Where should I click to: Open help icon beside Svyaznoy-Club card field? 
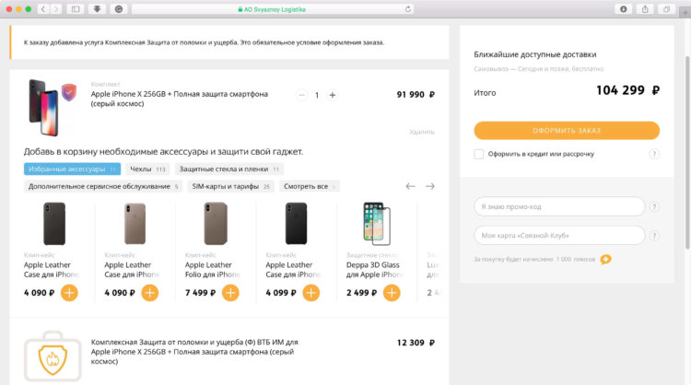(x=654, y=236)
